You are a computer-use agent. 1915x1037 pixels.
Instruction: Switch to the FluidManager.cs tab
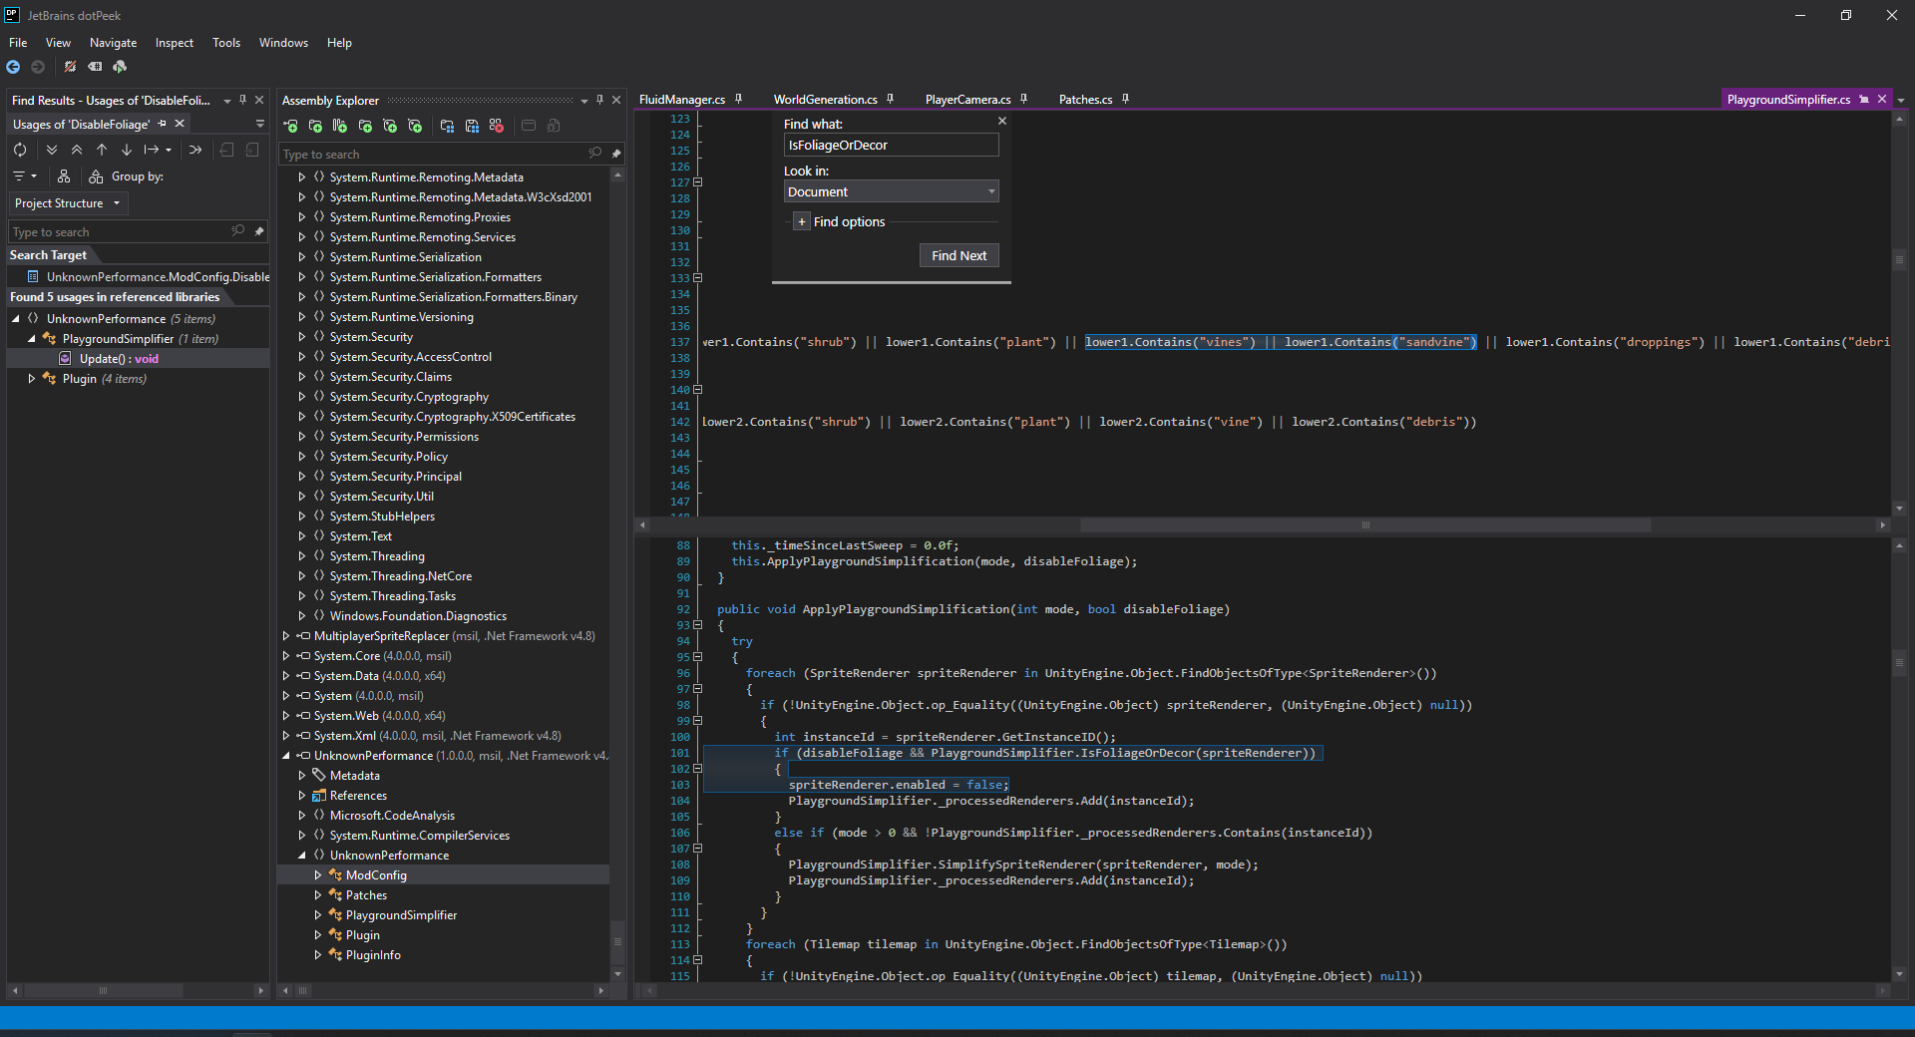coord(682,100)
